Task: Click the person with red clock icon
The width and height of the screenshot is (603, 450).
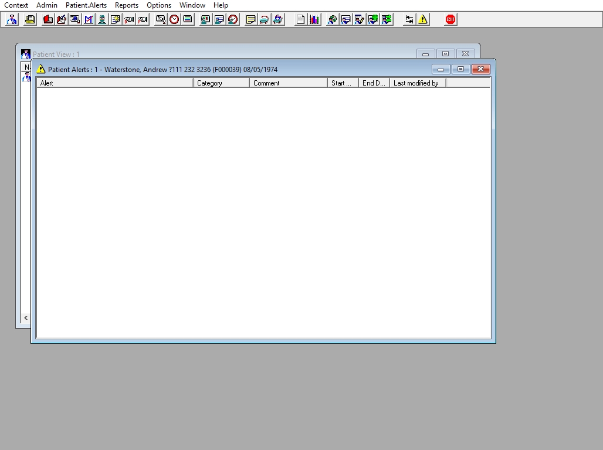Action: coord(233,19)
